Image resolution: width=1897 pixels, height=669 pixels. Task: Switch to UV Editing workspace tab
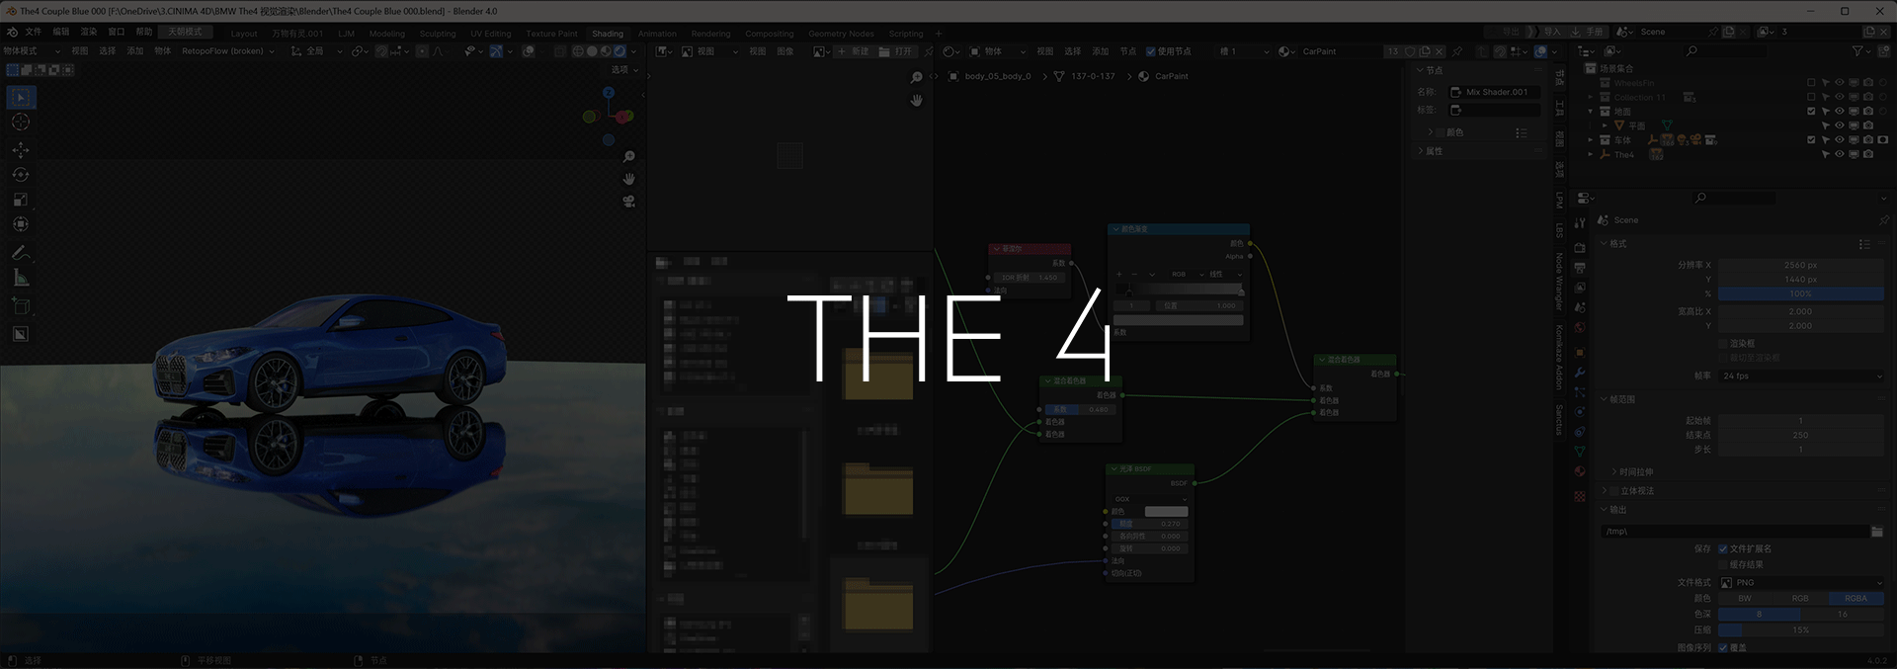click(x=490, y=34)
